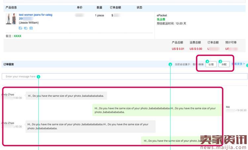This screenshot has height=150, width=248.
Task: Click the '1 piece' quantity value
Action: 100,15
